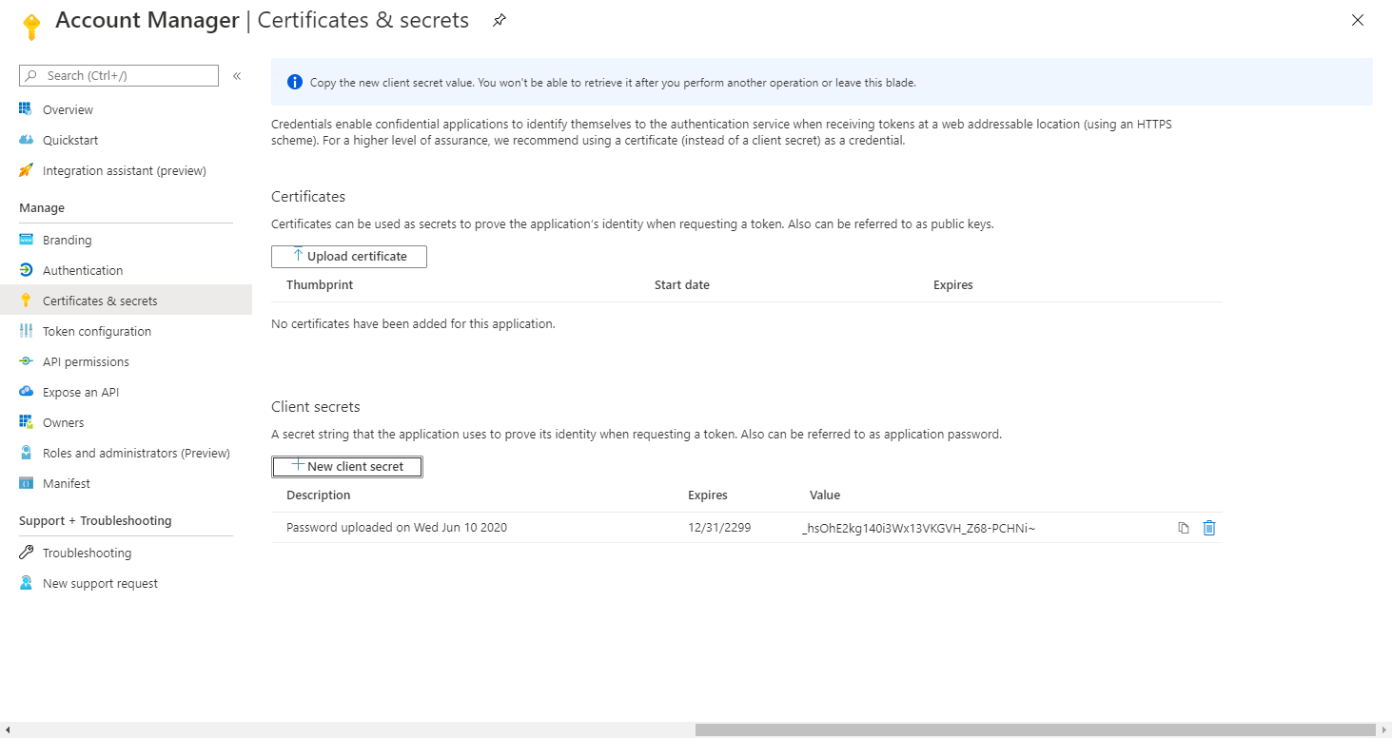The image size is (1392, 738).
Task: Open the Manifest editor
Action: pyautogui.click(x=67, y=483)
